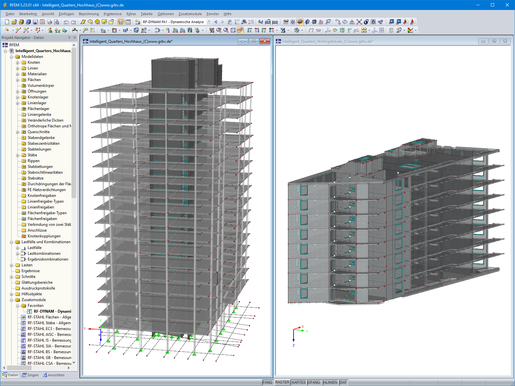
Task: Expand the Querschnitte tree node
Action: (x=18, y=132)
